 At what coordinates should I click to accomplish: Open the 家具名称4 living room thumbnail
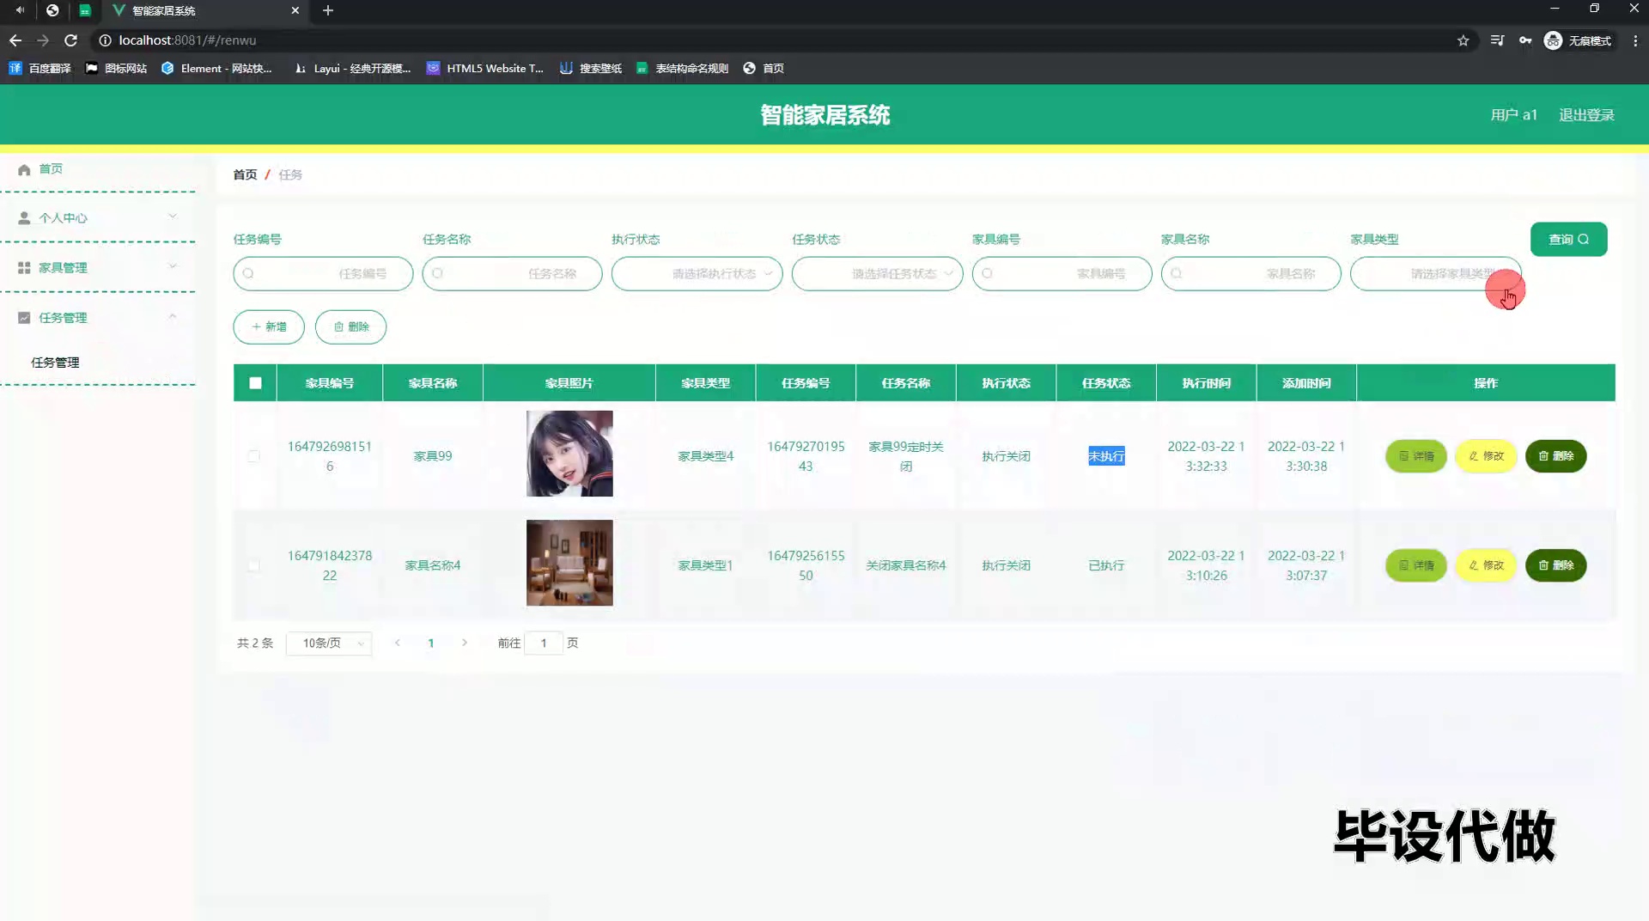click(569, 563)
